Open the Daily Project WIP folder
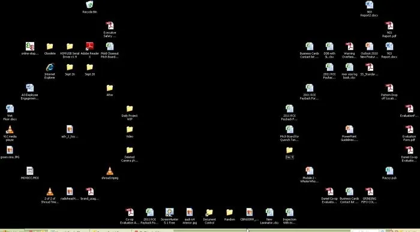The image size is (420, 232). 130,109
